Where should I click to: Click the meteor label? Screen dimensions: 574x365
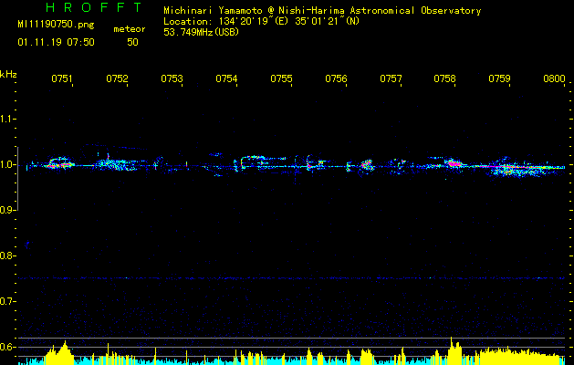tap(130, 29)
